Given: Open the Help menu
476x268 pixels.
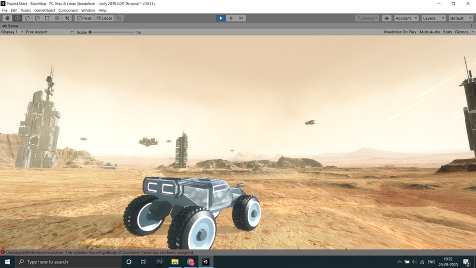Looking at the screenshot, I should (102, 10).
